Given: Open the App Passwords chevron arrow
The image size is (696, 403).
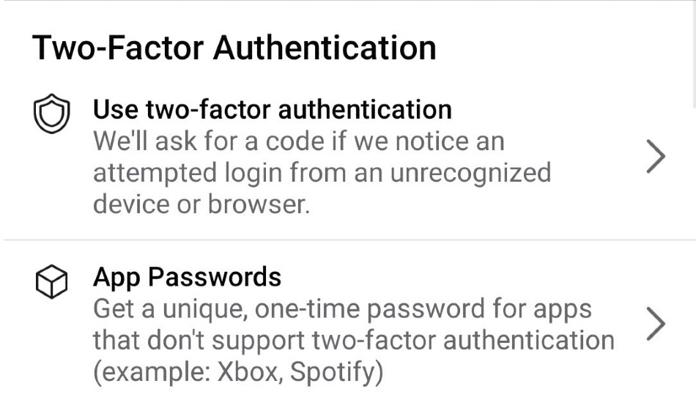Looking at the screenshot, I should coord(656,324).
